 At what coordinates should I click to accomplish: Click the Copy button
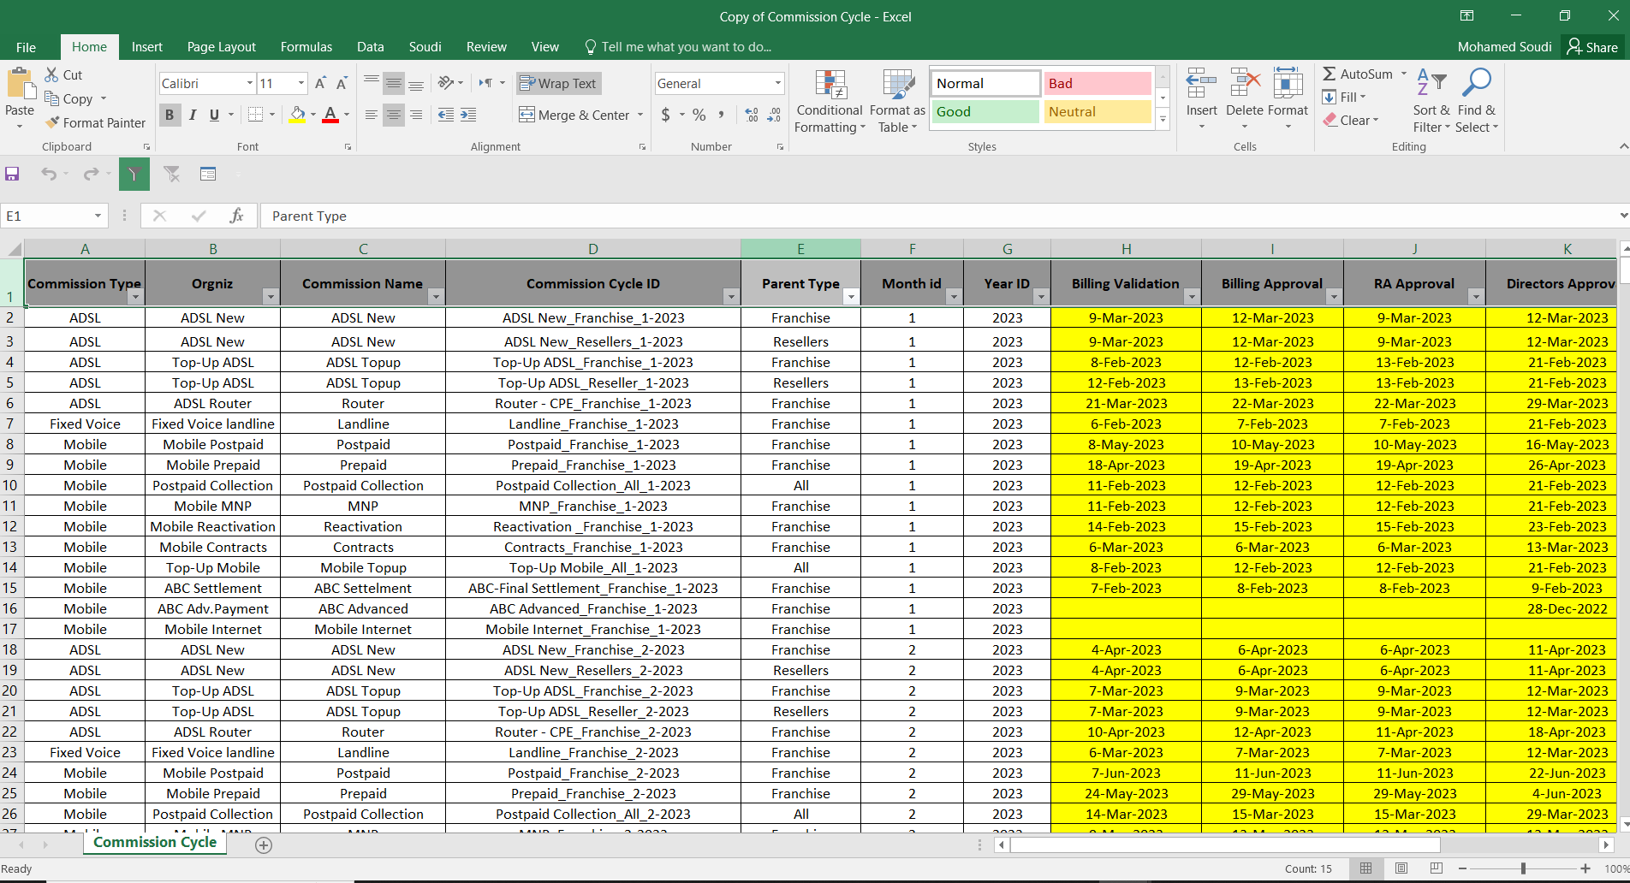[x=69, y=98]
